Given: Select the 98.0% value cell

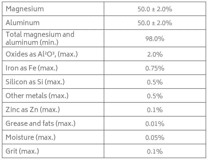Looking at the screenshot, I should 155,39.
